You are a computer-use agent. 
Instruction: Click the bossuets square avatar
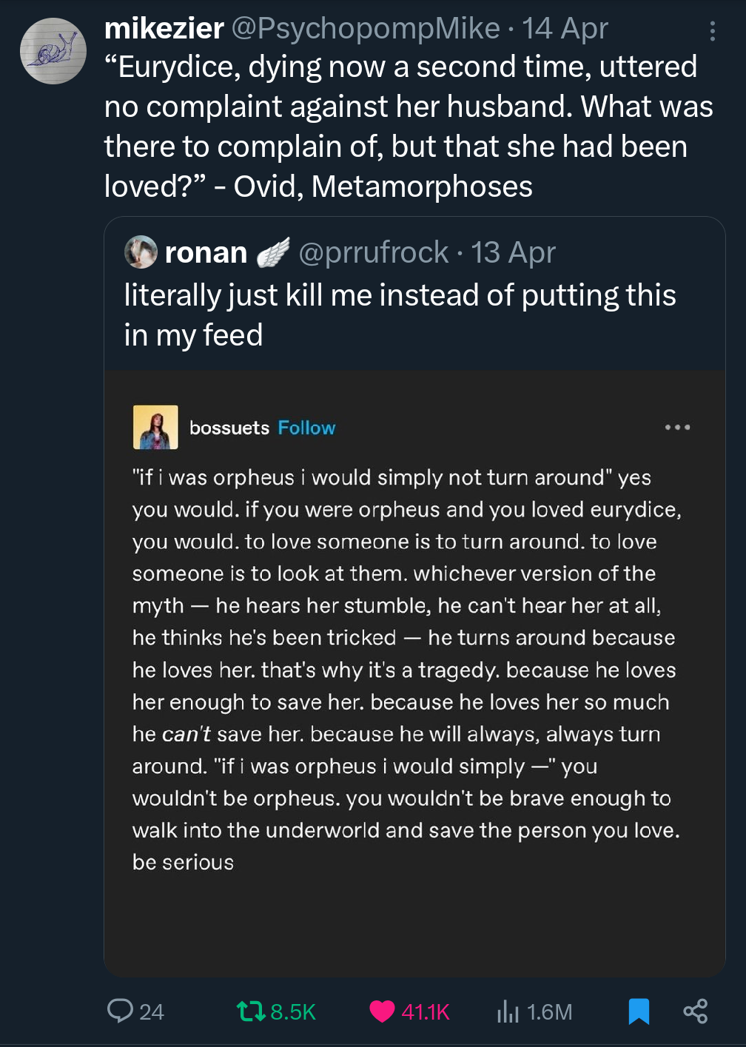155,427
